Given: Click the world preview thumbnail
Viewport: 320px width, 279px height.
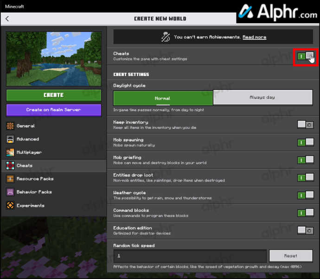Looking at the screenshot, I should coord(54,59).
